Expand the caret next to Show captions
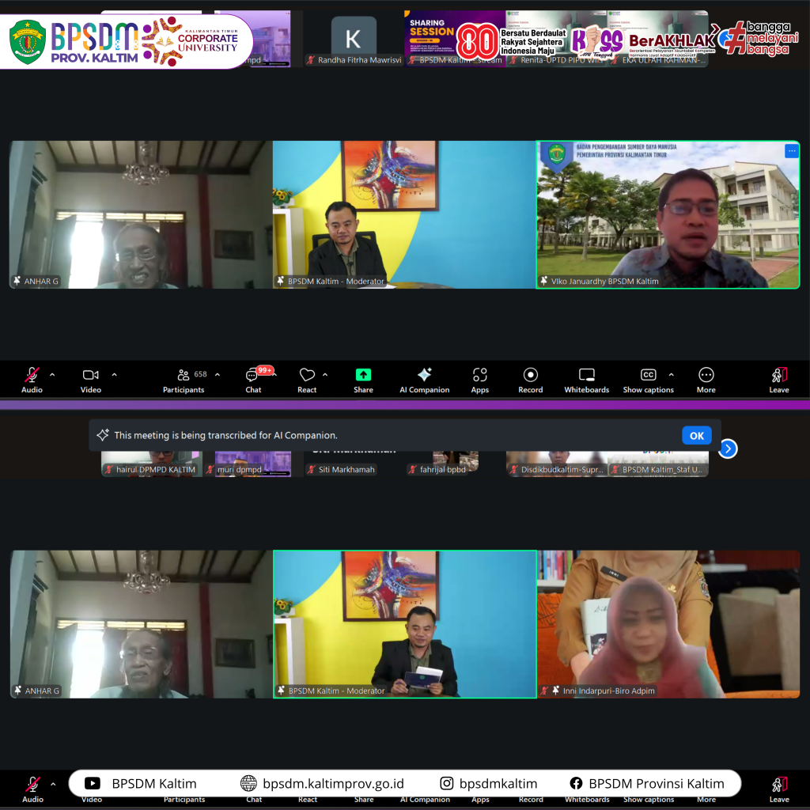This screenshot has width=810, height=810. (x=672, y=375)
